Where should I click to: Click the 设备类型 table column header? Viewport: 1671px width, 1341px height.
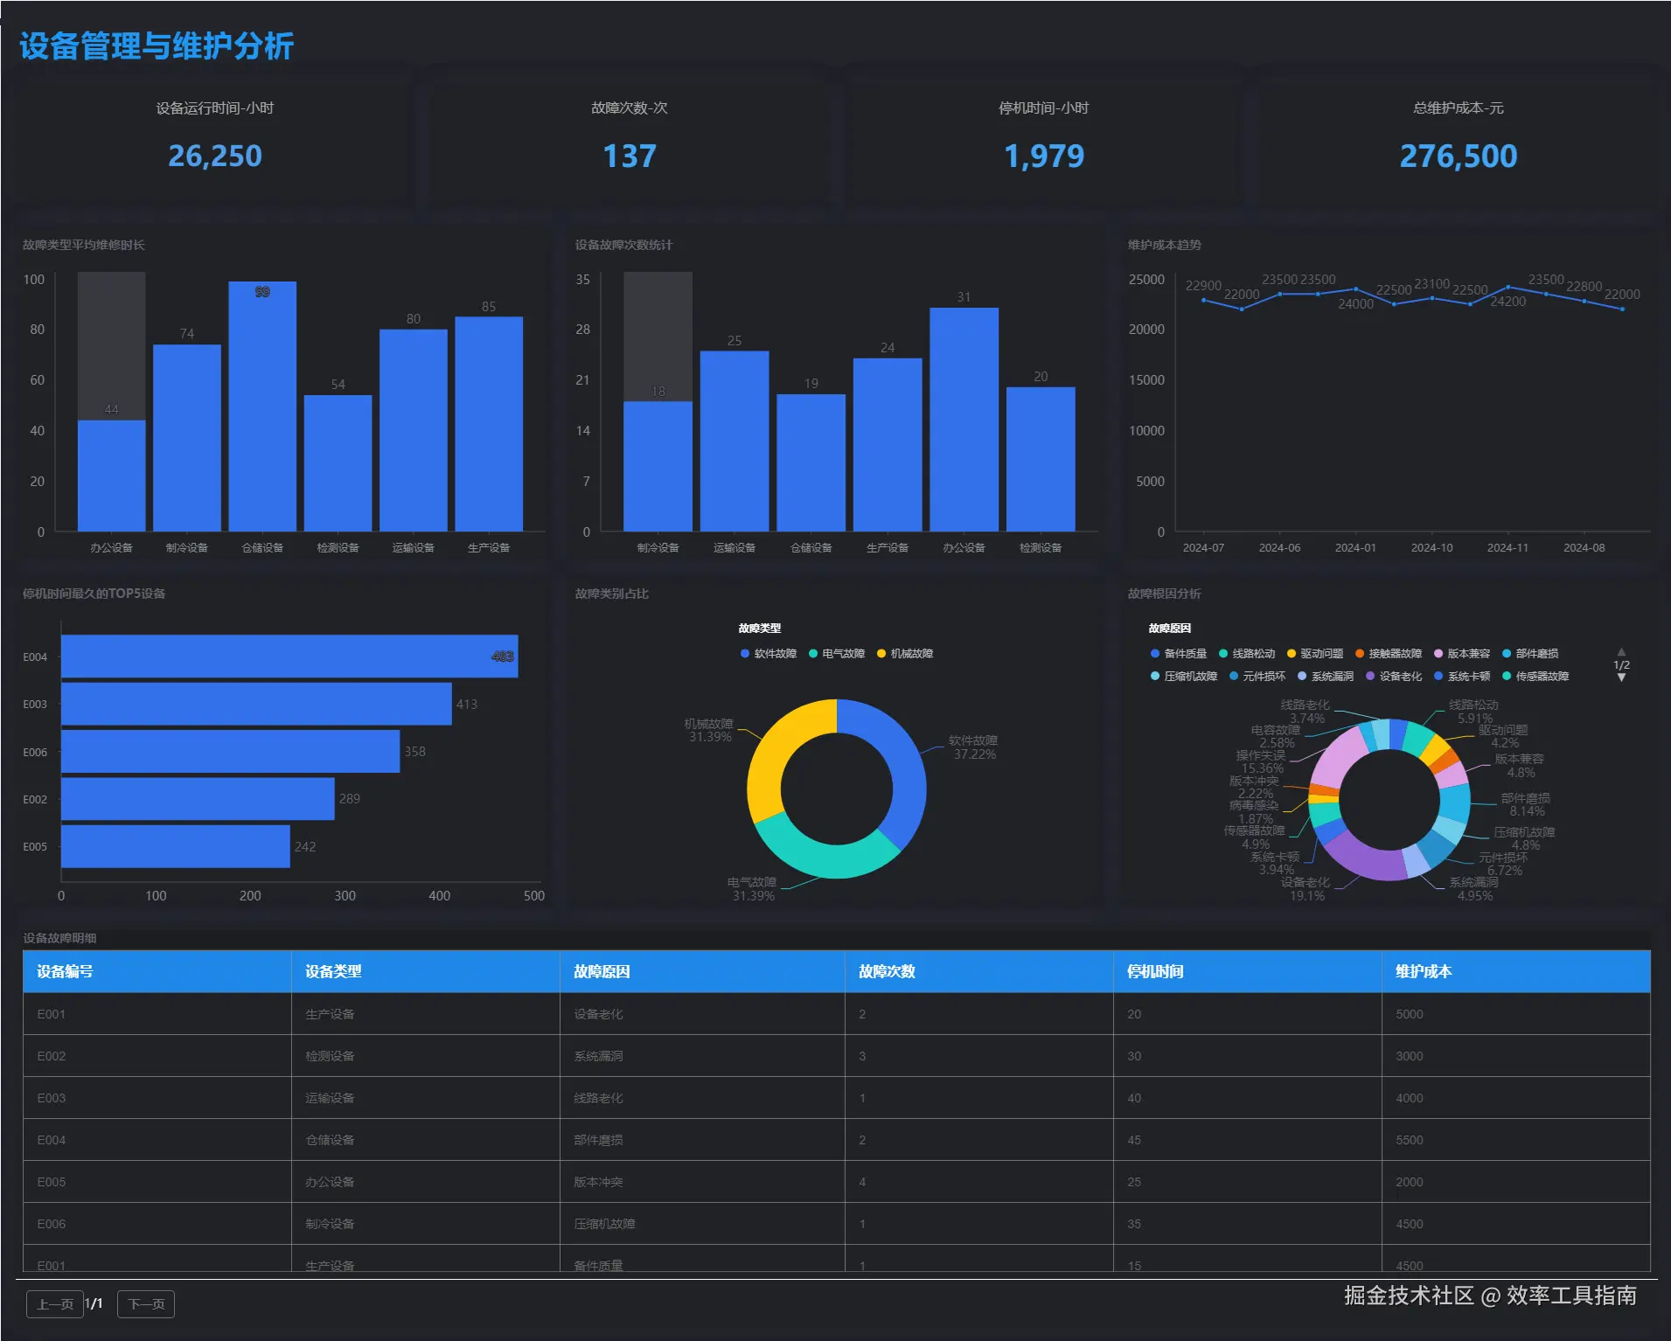426,971
